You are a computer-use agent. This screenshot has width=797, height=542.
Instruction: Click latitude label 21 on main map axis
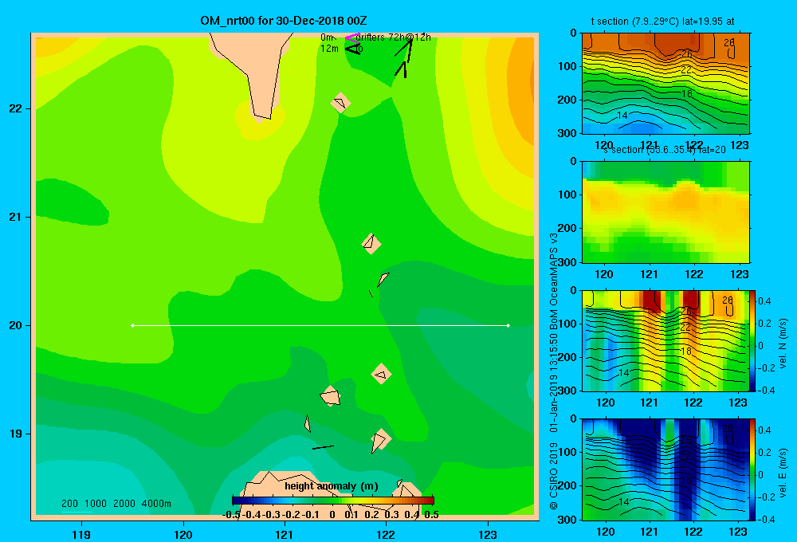pyautogui.click(x=16, y=217)
